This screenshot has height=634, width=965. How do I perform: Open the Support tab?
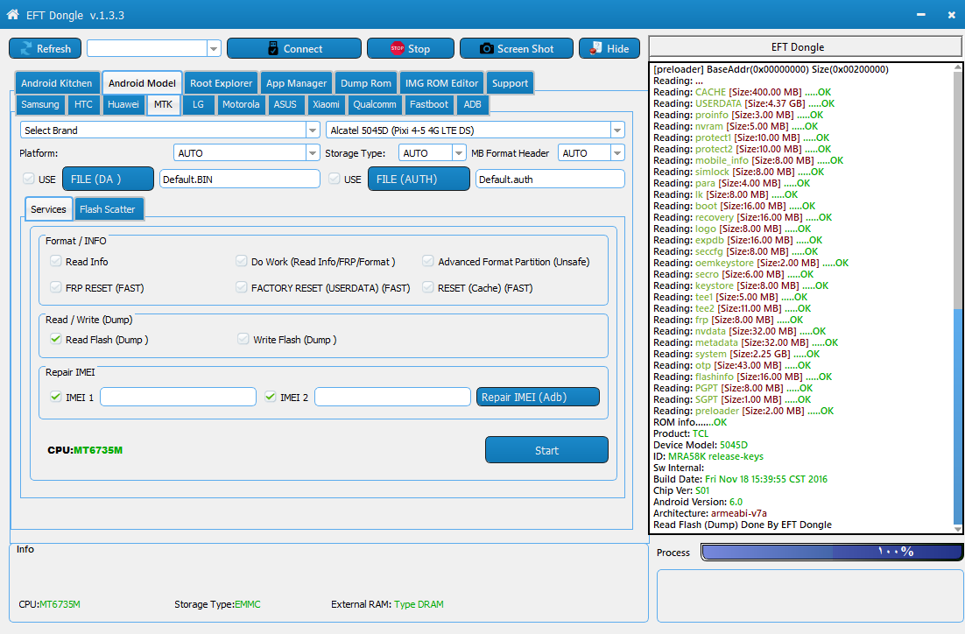[510, 83]
